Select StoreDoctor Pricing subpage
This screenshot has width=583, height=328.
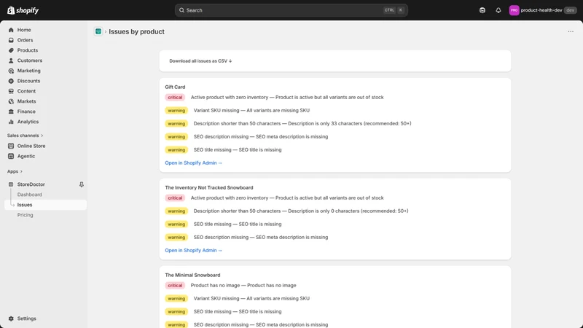[x=25, y=215]
